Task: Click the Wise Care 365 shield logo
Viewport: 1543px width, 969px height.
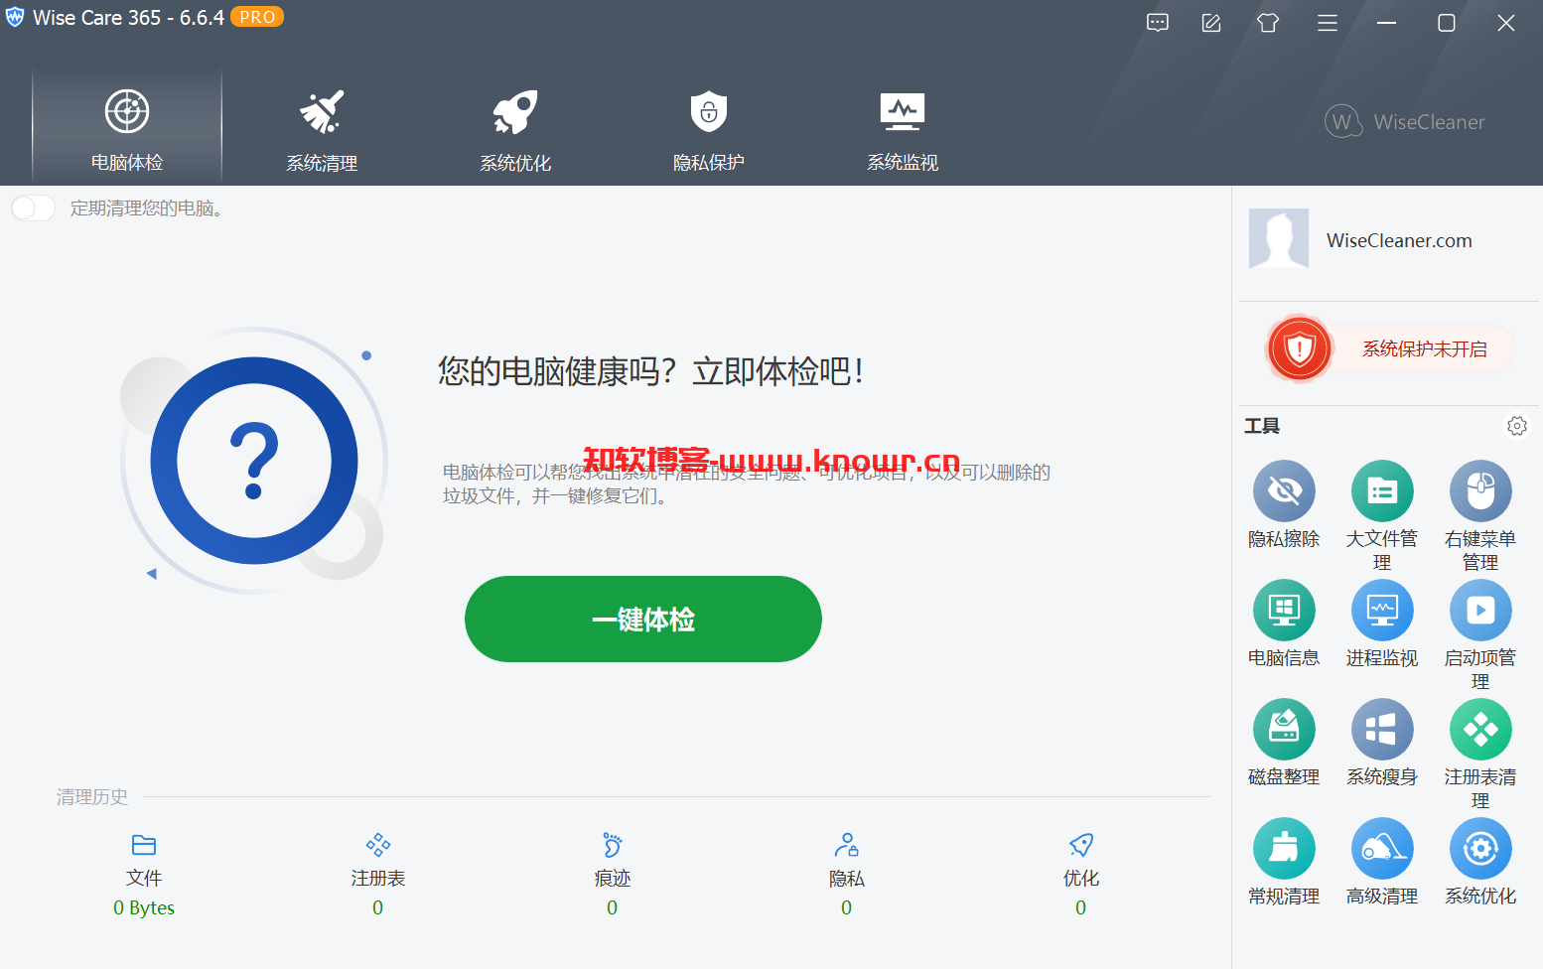Action: tap(15, 17)
